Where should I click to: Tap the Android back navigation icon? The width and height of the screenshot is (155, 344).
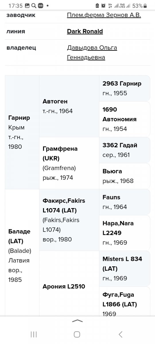pyautogui.click(x=121, y=334)
